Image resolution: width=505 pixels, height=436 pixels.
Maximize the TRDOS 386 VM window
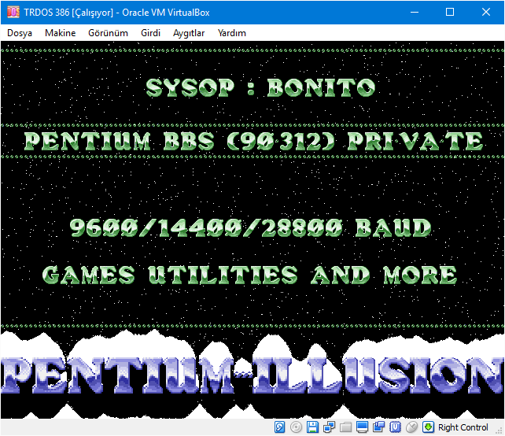pyautogui.click(x=450, y=13)
